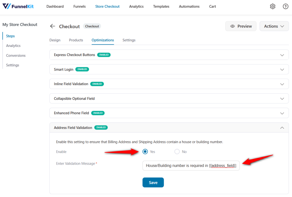Click Express Checkout ENABLED badge
This screenshot has height=197, width=292.
(x=104, y=55)
